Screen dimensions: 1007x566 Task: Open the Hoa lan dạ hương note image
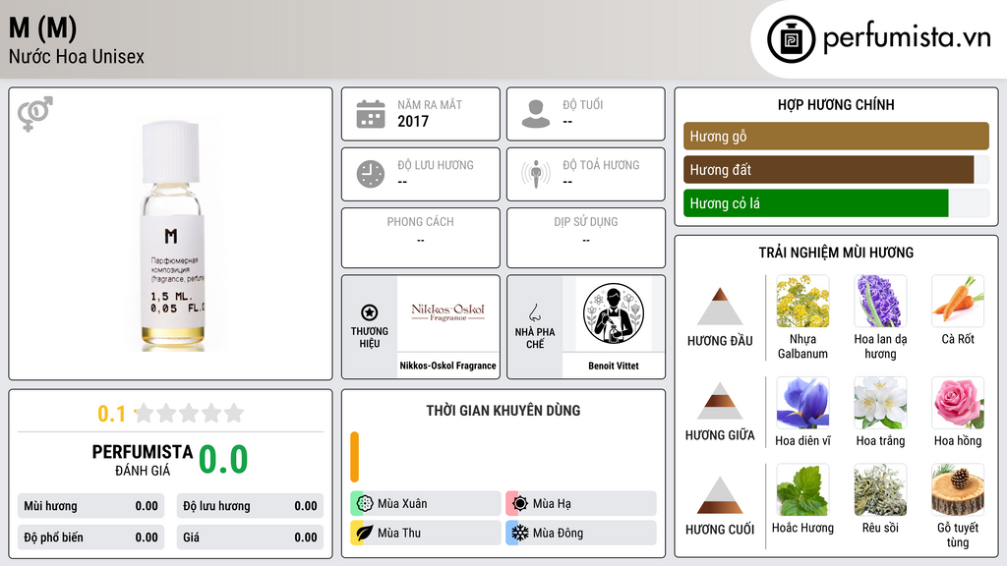click(x=880, y=301)
